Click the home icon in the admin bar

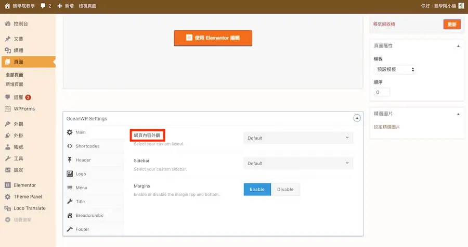tap(7, 6)
